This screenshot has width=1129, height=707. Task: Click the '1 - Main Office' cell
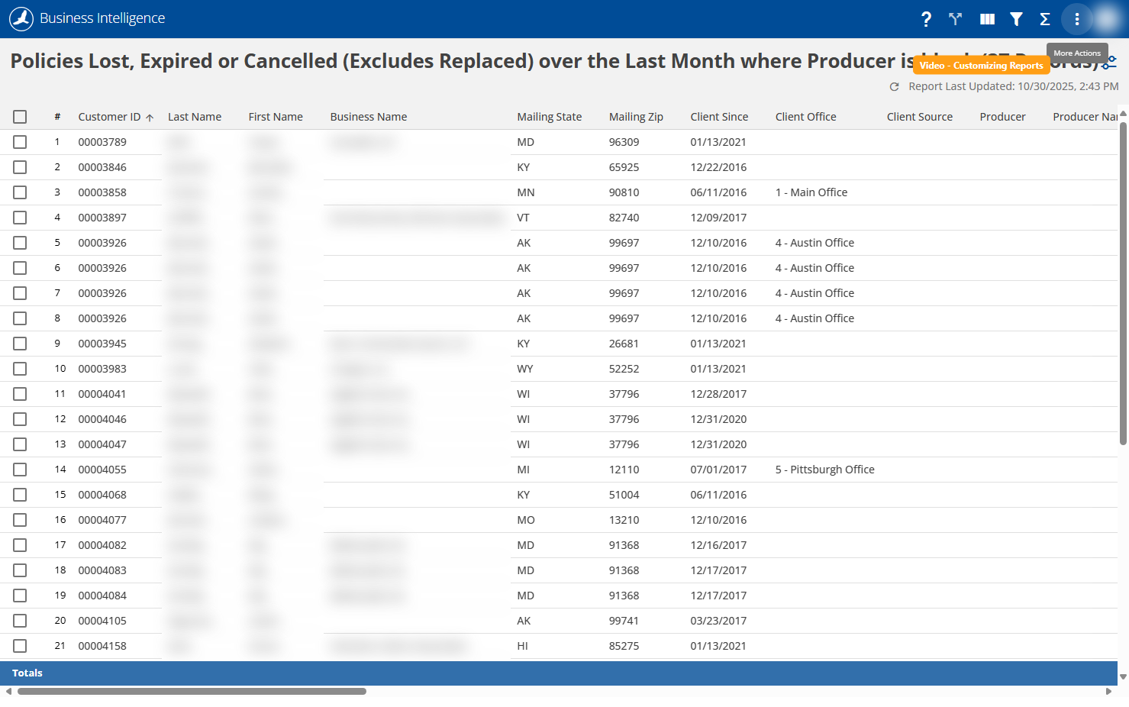tap(811, 192)
